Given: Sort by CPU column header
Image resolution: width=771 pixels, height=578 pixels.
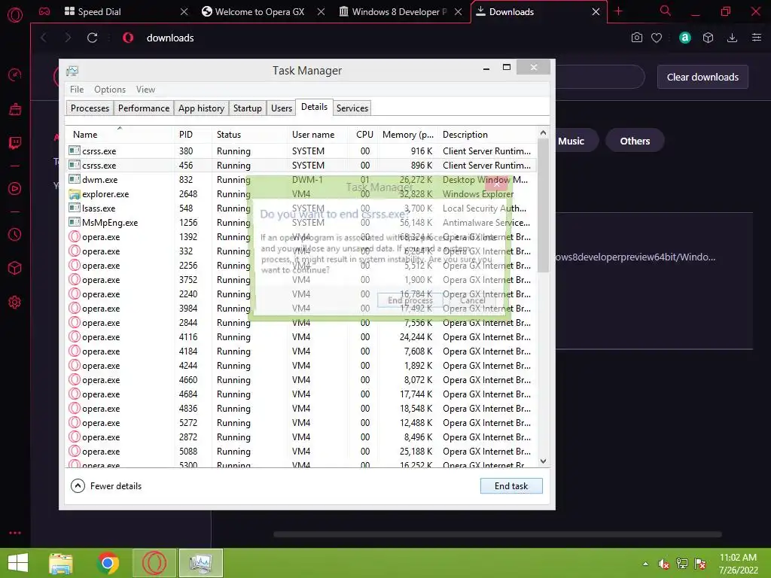Looking at the screenshot, I should pos(364,135).
